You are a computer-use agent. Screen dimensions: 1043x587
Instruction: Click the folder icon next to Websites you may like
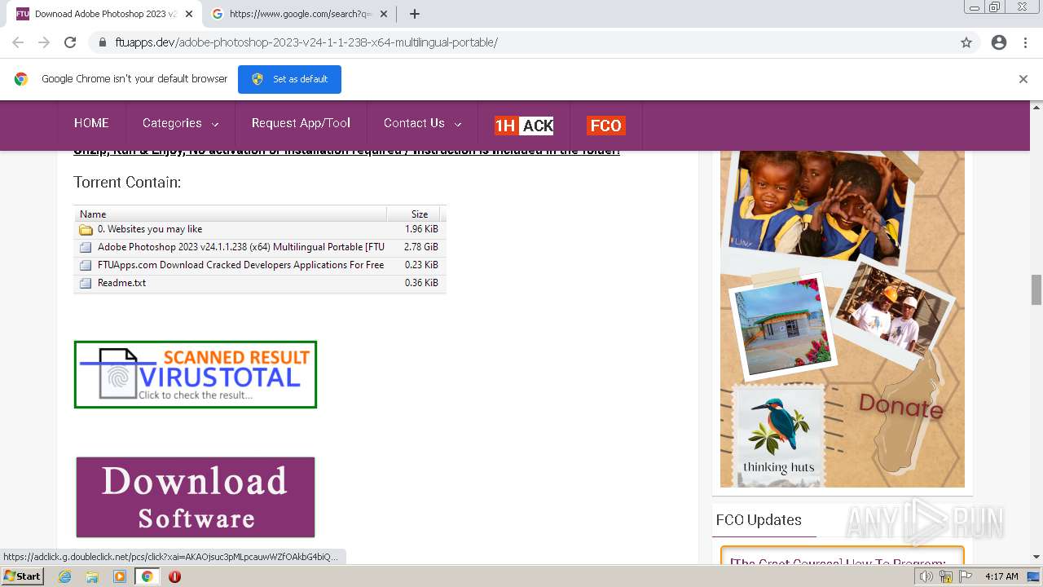86,230
